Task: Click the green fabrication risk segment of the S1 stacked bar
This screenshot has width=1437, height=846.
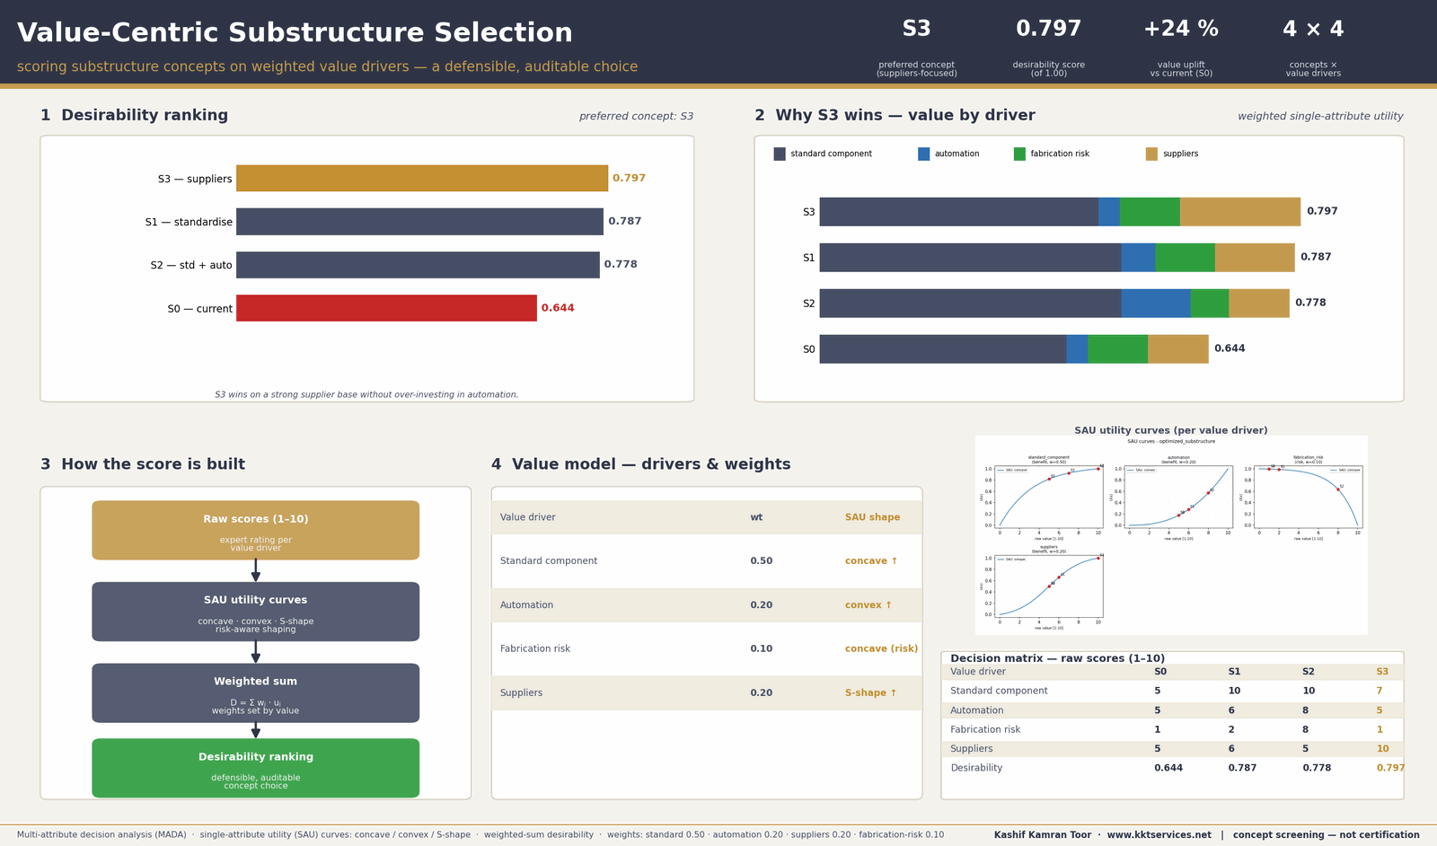Action: 1185,257
